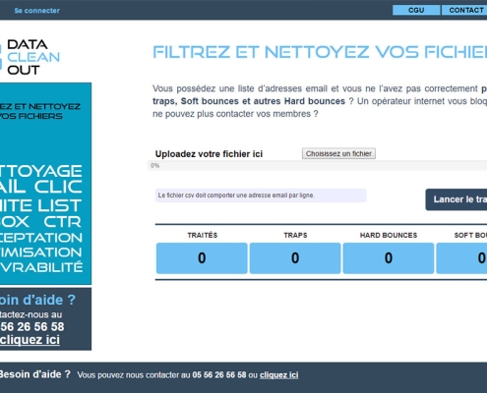Click the upload progress bar at 0%
Image resolution: width=487 pixels, height=393 pixels.
click(318, 166)
